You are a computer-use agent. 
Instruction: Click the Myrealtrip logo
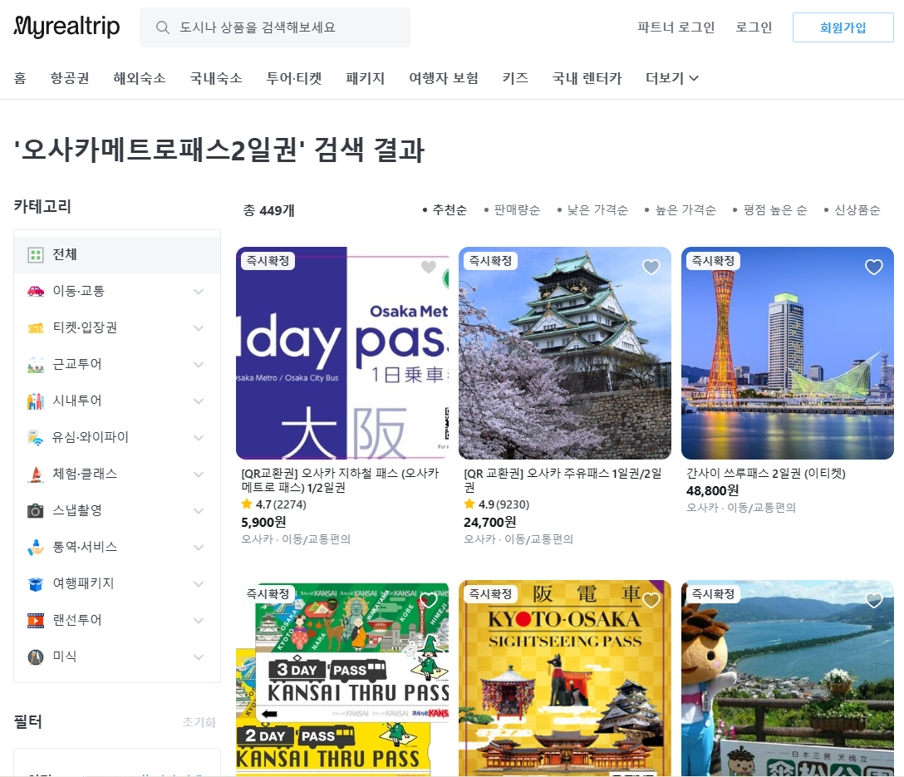66,27
